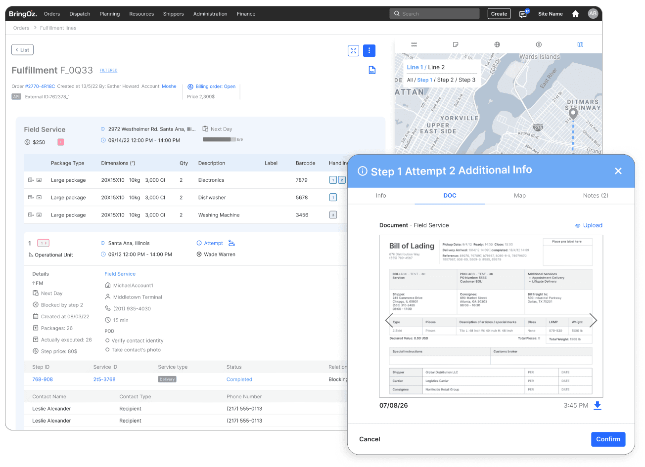Open the Finance menu
Viewport: 645px width, 467px height.
click(x=246, y=14)
